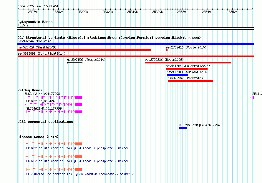The image size is (262, 183).
Task: Open the esv3893899 (Suktitipat2014) label
Action: 42,53
